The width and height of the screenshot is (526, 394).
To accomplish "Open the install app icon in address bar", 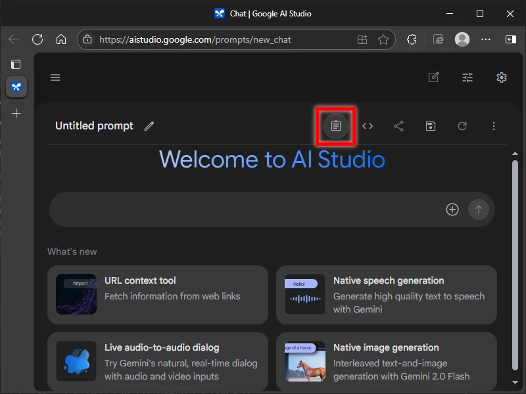I will pos(362,39).
